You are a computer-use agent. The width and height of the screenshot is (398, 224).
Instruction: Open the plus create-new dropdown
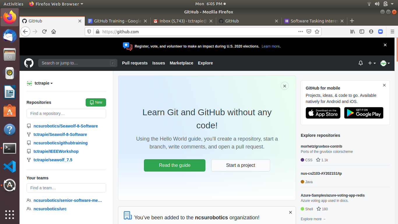372,63
